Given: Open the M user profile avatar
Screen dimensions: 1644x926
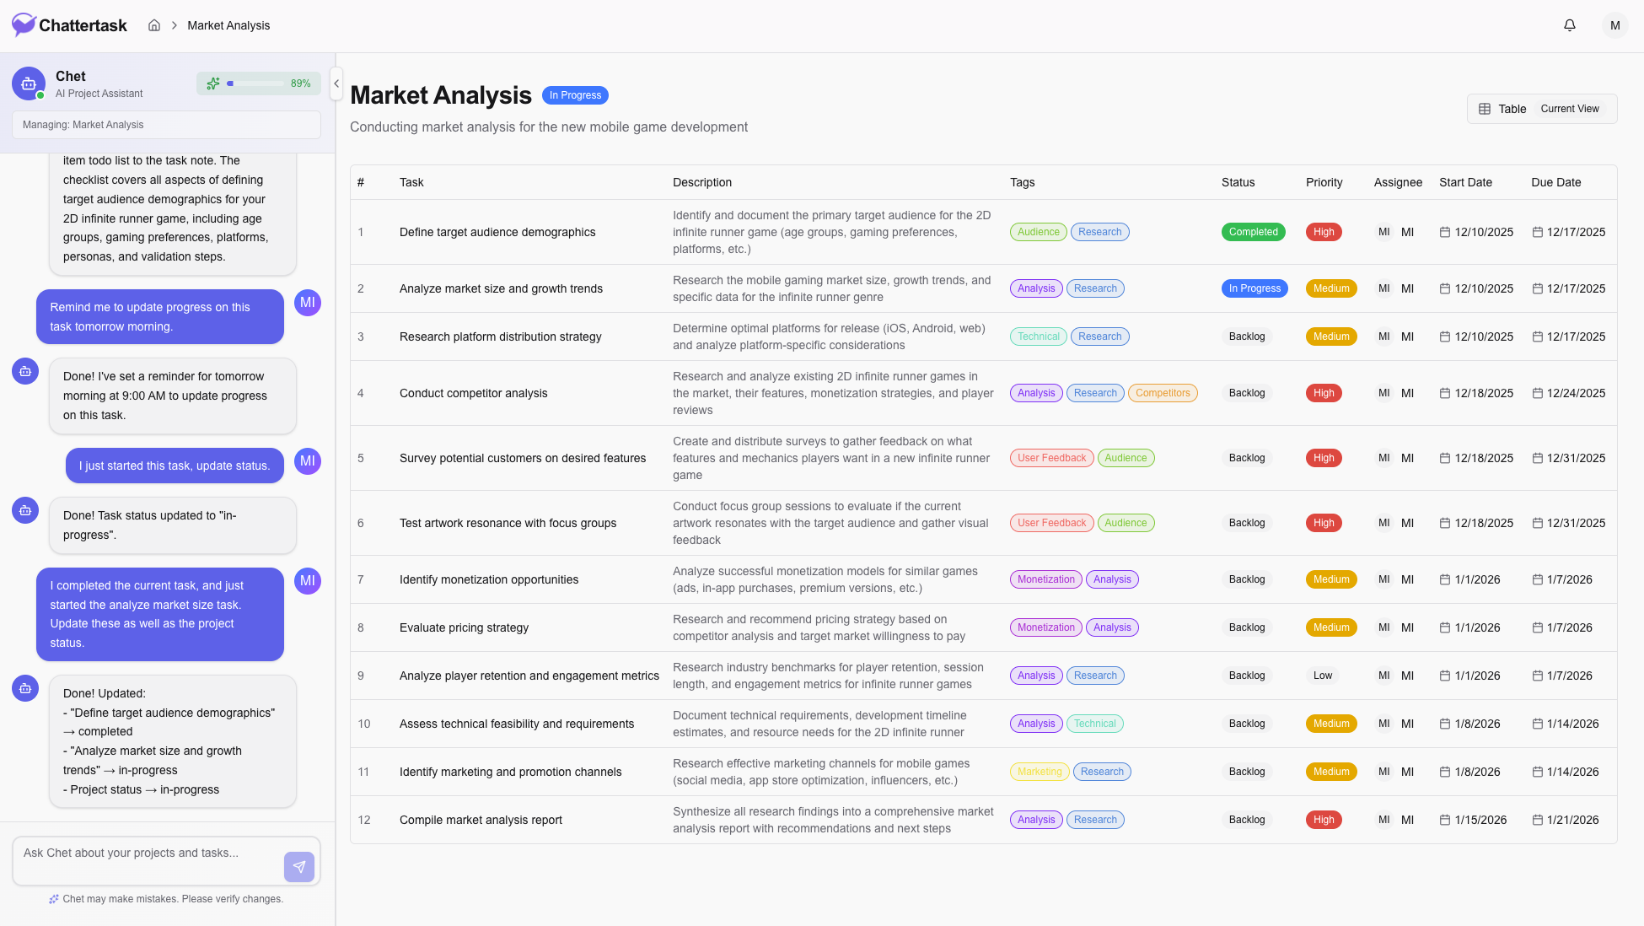Looking at the screenshot, I should pos(1614,25).
